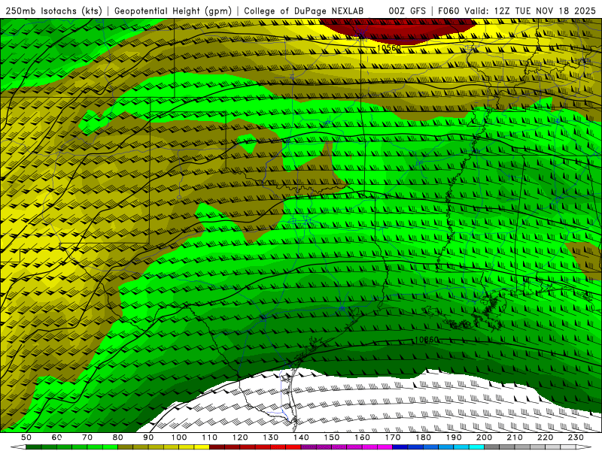
Task: Click the '250mb Isotachs (kts)' title text
Action: click(54, 11)
